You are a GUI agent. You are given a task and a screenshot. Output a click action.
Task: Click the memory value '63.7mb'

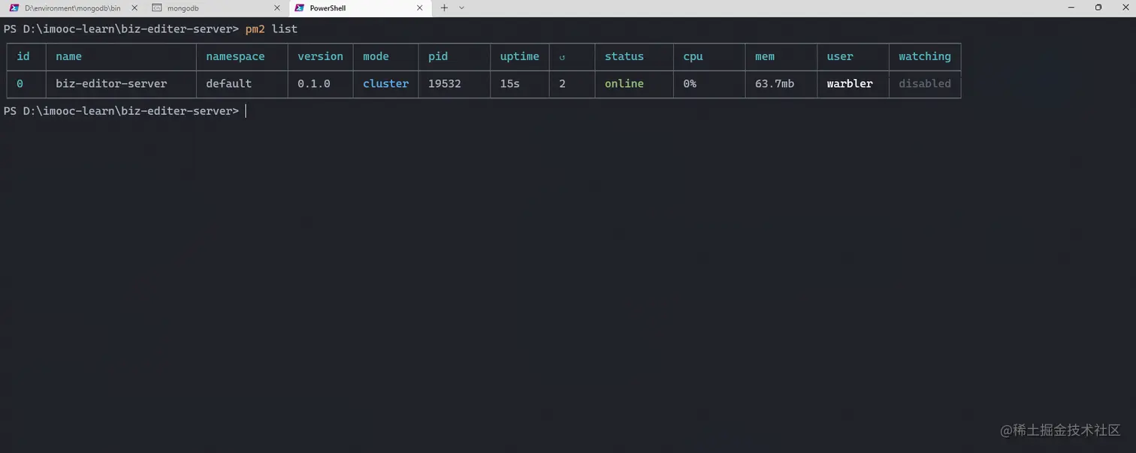pos(775,83)
